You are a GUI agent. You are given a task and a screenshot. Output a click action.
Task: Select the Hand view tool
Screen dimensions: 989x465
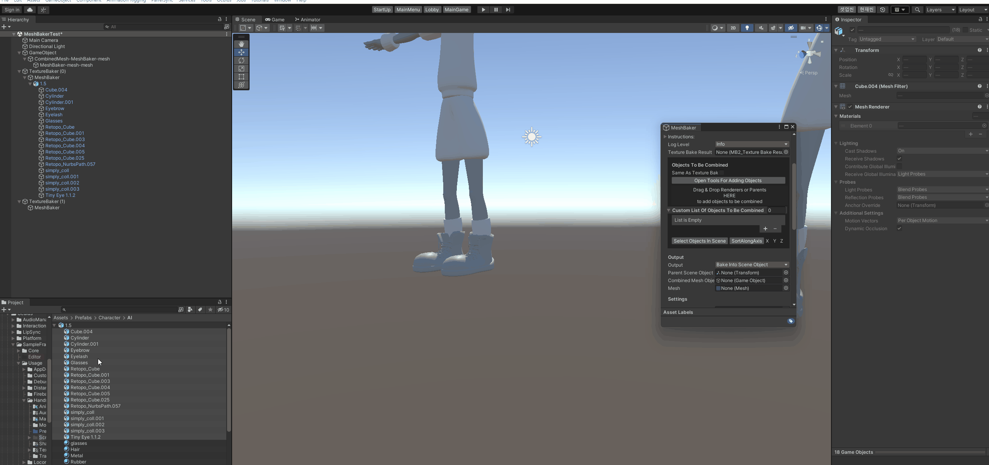[241, 44]
